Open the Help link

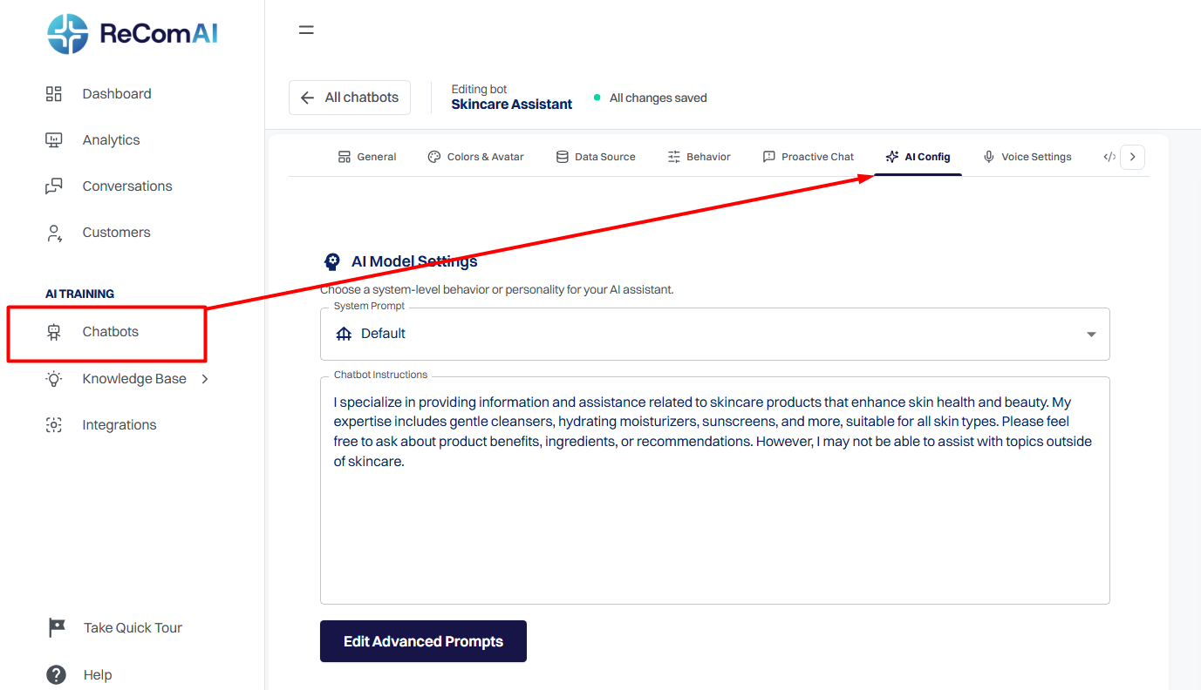pyautogui.click(x=98, y=675)
